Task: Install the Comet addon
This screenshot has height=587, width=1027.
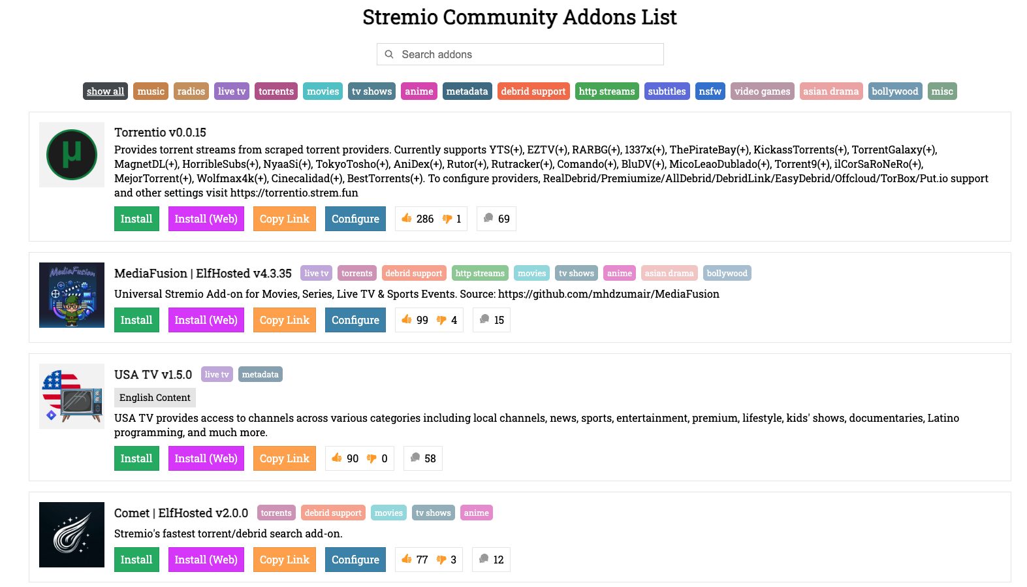Action: pos(136,560)
